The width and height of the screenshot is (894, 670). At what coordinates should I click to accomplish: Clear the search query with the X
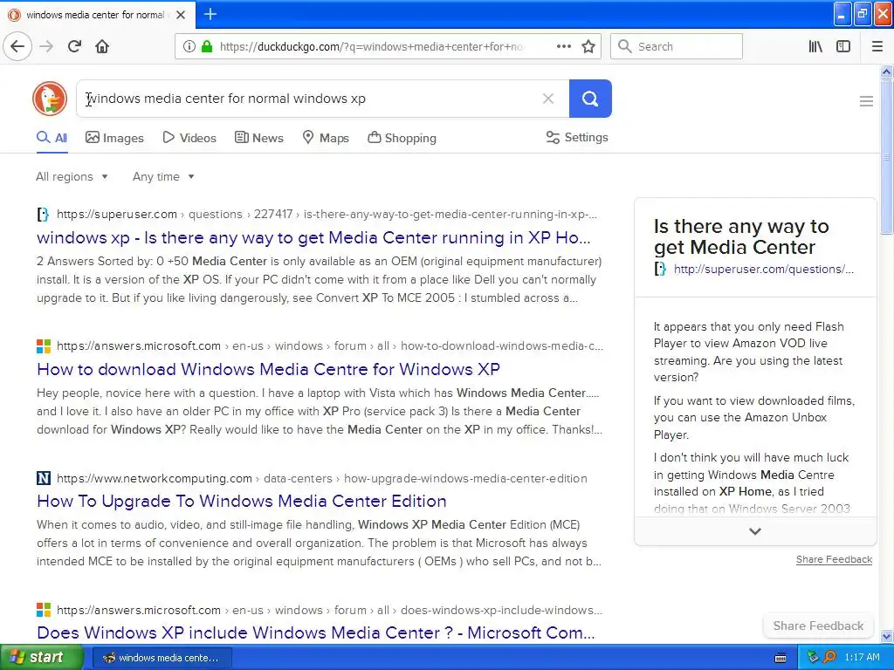pyautogui.click(x=548, y=99)
